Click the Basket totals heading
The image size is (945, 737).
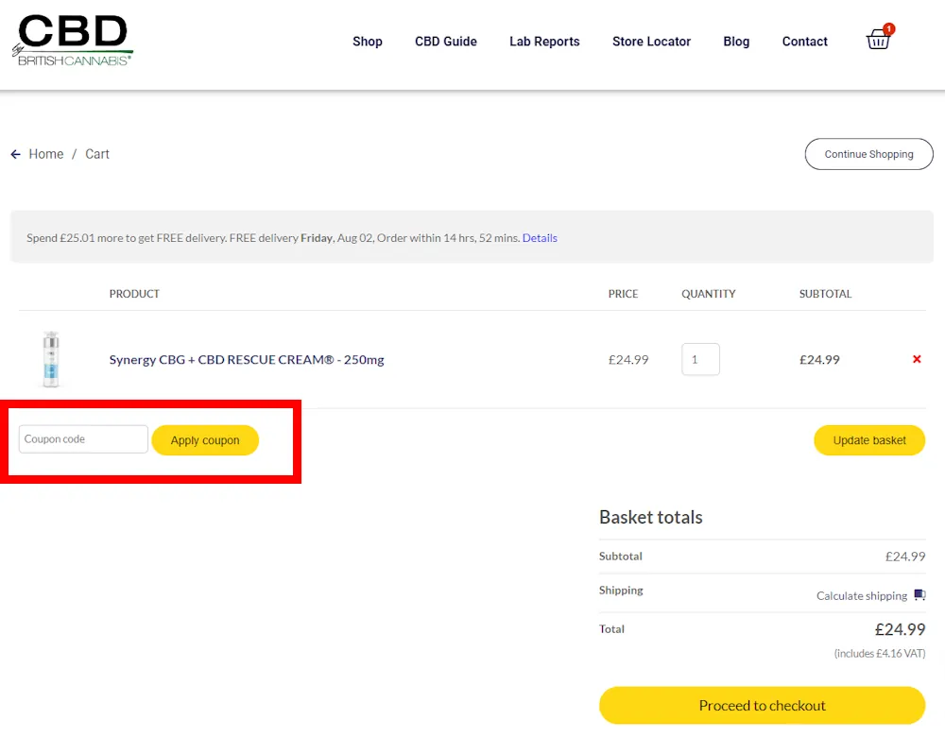tap(650, 517)
